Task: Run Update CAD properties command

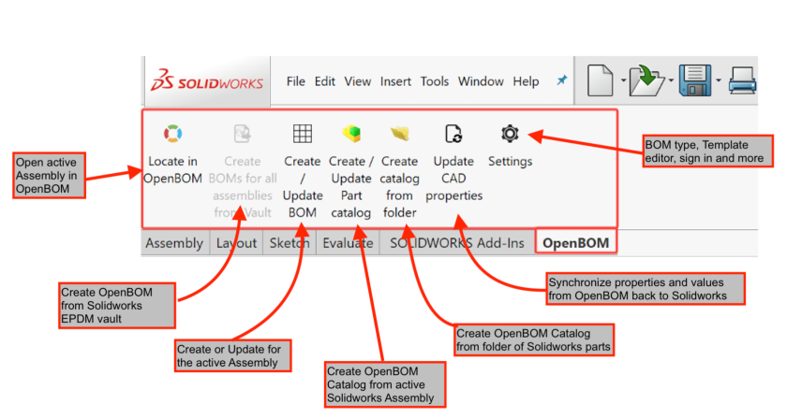Action: click(x=453, y=134)
